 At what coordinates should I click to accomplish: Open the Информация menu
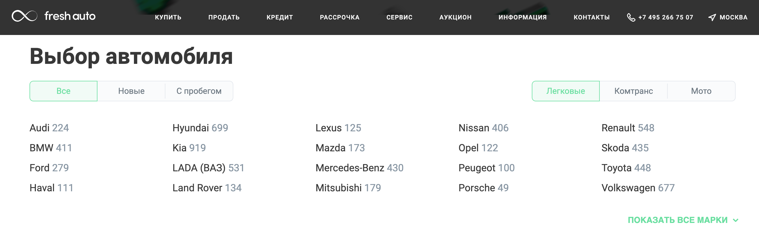tap(522, 17)
